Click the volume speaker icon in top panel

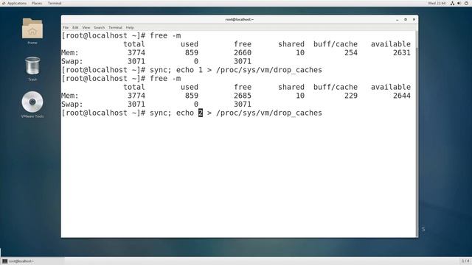tap(459, 3)
